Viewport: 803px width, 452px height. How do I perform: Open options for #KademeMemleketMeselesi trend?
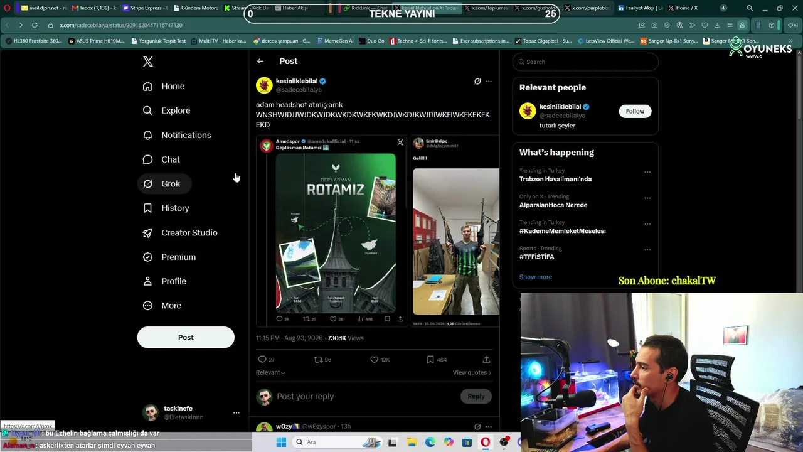pyautogui.click(x=647, y=224)
